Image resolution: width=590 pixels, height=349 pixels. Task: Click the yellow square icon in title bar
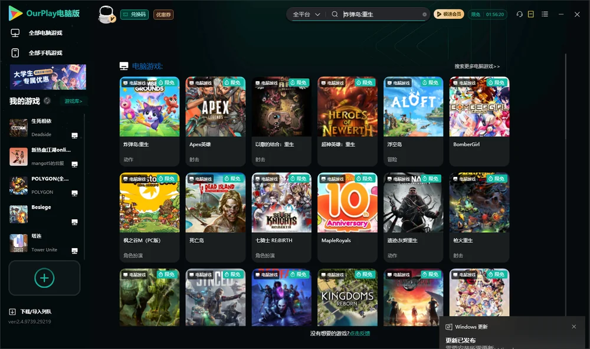point(531,14)
